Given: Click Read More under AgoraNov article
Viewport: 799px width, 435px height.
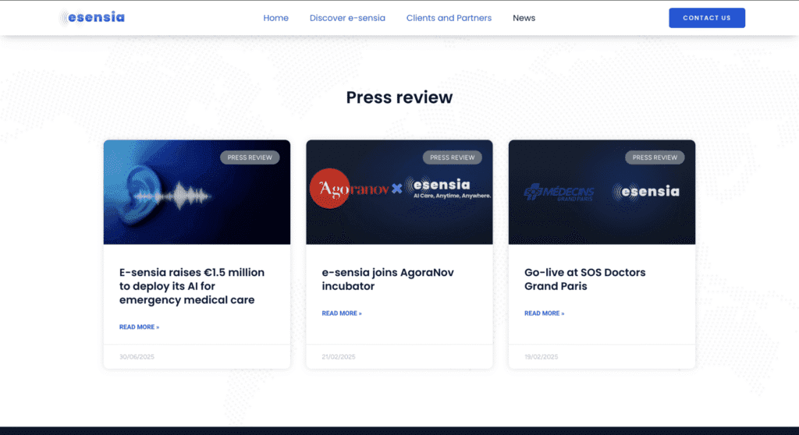Looking at the screenshot, I should (342, 313).
